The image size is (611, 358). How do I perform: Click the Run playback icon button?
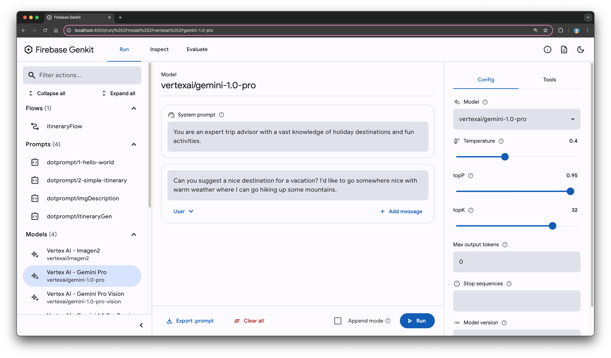[x=417, y=320]
